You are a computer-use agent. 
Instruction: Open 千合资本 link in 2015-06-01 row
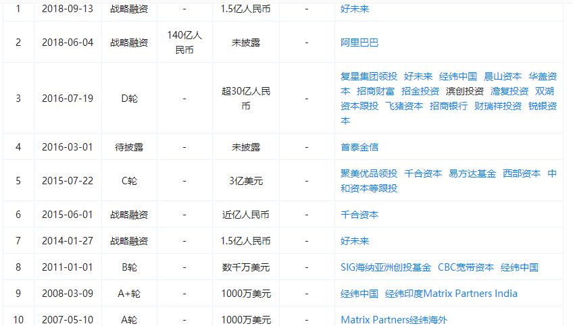coord(359,215)
